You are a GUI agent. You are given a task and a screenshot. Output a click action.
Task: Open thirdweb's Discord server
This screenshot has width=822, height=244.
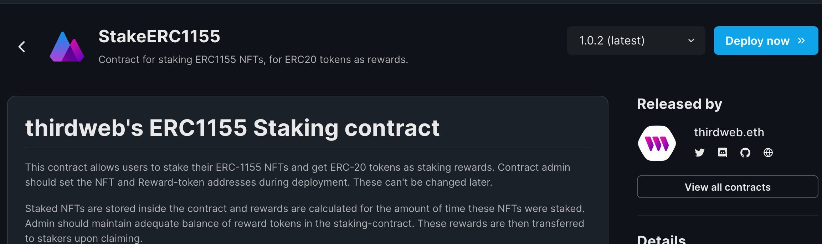pos(722,153)
